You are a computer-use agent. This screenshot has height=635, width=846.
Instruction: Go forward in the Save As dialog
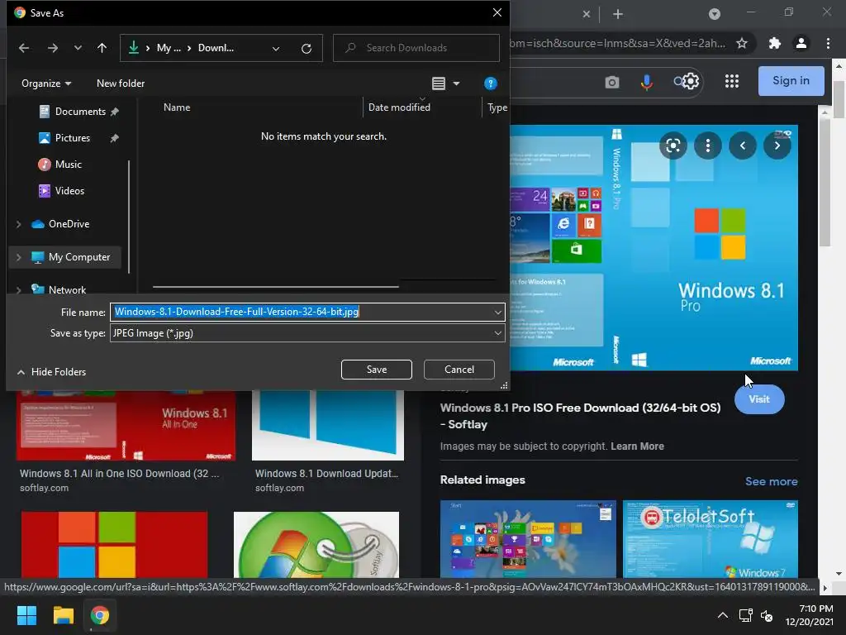pyautogui.click(x=52, y=48)
